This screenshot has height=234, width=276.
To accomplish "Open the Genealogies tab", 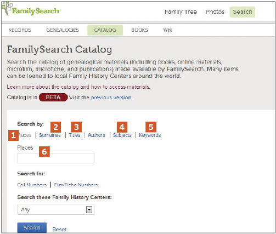I will [x=63, y=30].
